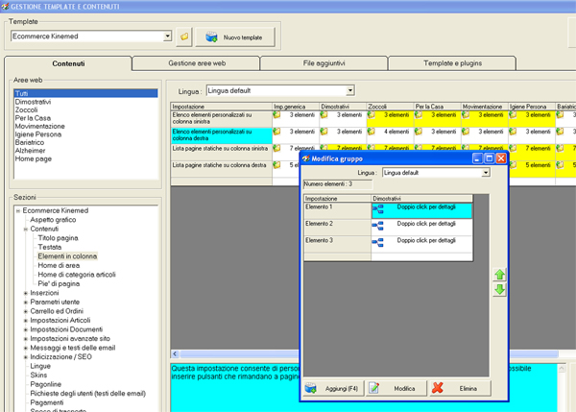
Task: Open the Ecommerce Kinemed template dropdown
Action: click(x=167, y=36)
